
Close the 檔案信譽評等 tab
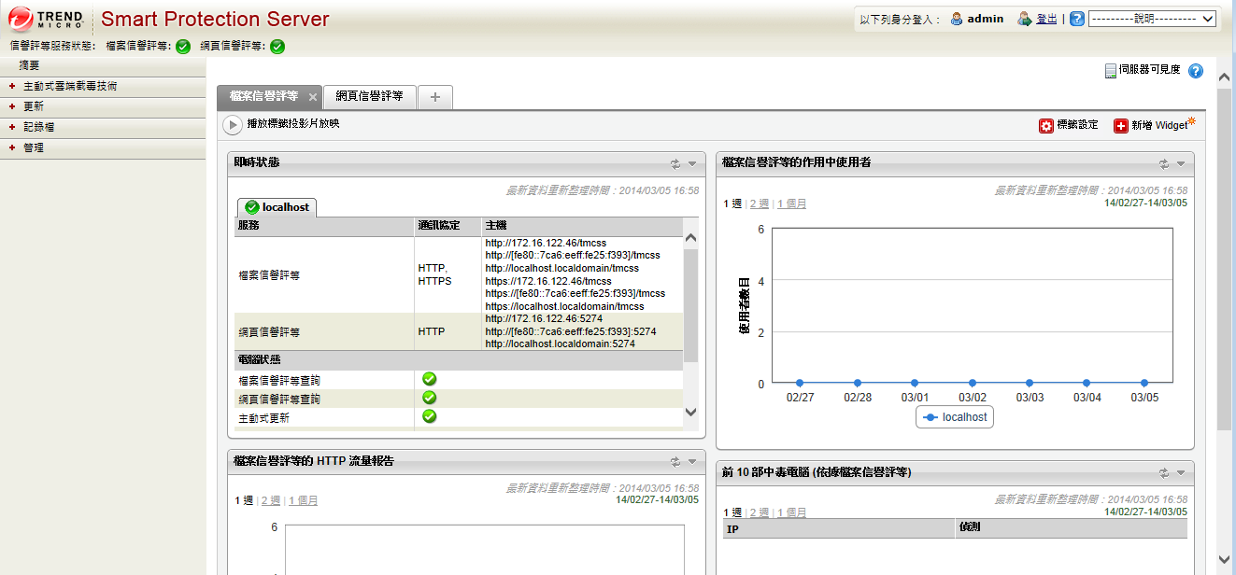[313, 97]
